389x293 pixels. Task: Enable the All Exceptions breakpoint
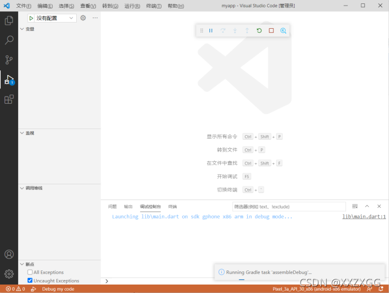[x=30, y=272]
